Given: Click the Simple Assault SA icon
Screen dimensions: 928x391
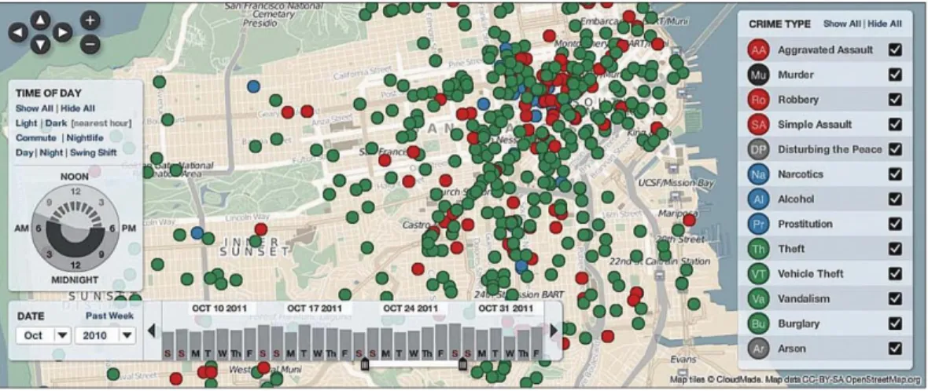Looking at the screenshot, I should pos(758,125).
